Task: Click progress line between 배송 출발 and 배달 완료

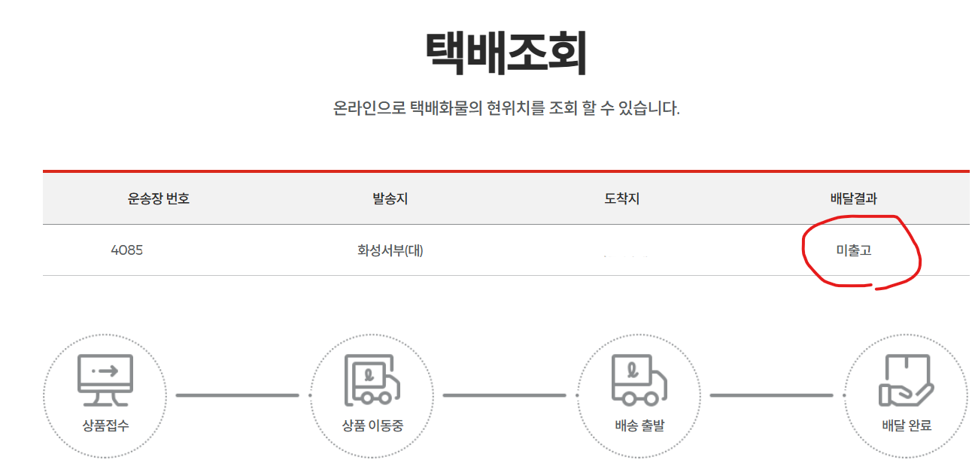Action: tap(771, 395)
